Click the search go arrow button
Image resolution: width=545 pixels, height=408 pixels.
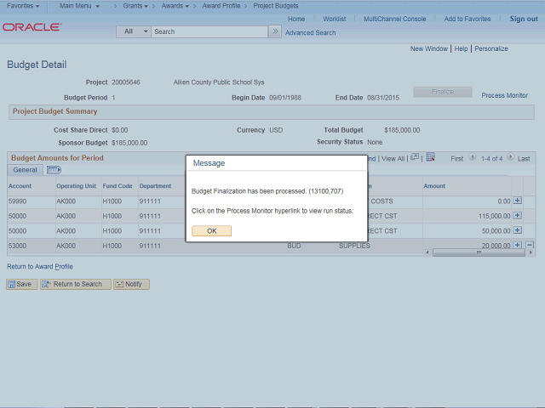pos(275,31)
